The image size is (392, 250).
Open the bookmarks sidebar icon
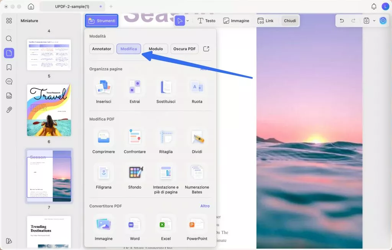pos(9,67)
